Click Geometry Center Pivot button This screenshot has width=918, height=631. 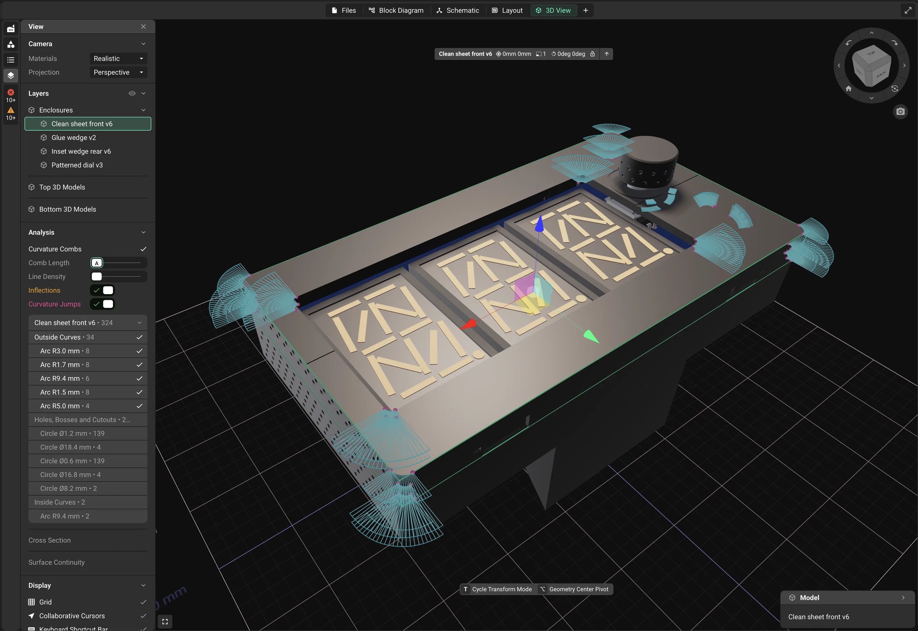tap(574, 589)
